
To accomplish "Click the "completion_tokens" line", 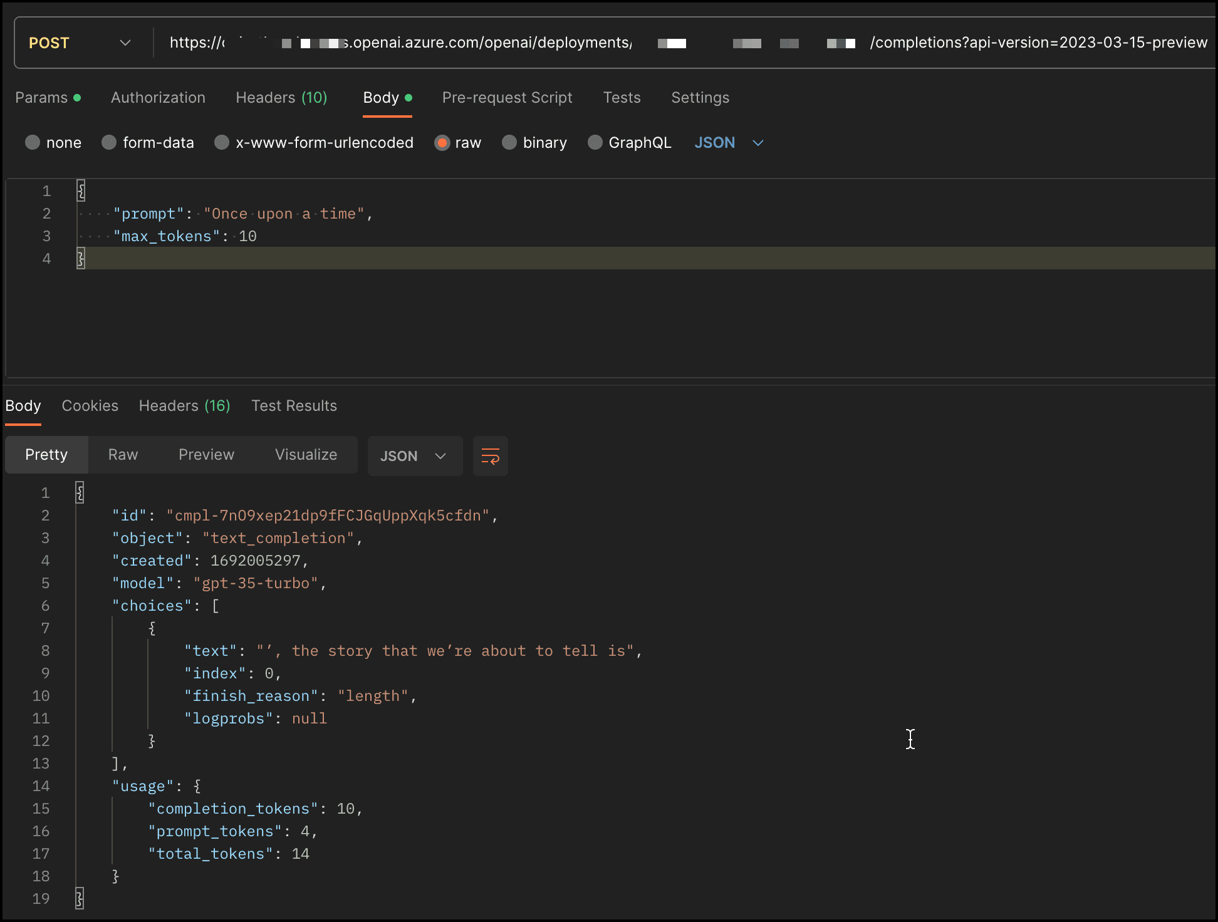I will coord(255,809).
